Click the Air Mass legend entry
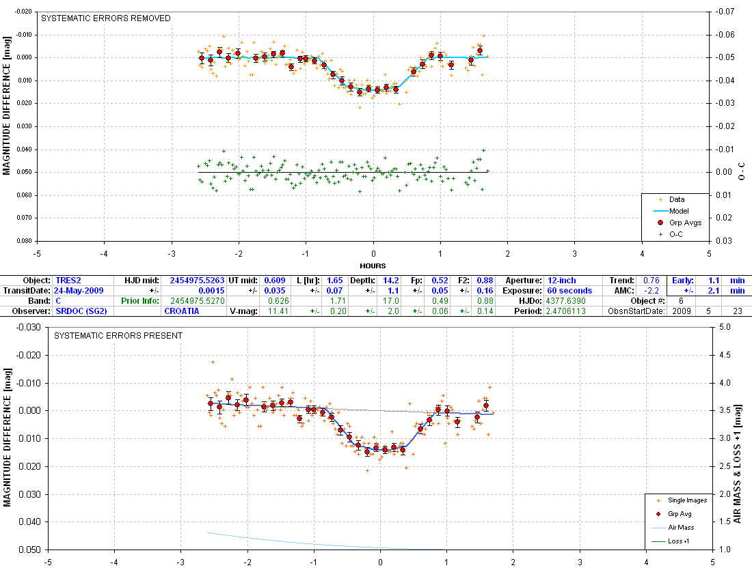 673,528
